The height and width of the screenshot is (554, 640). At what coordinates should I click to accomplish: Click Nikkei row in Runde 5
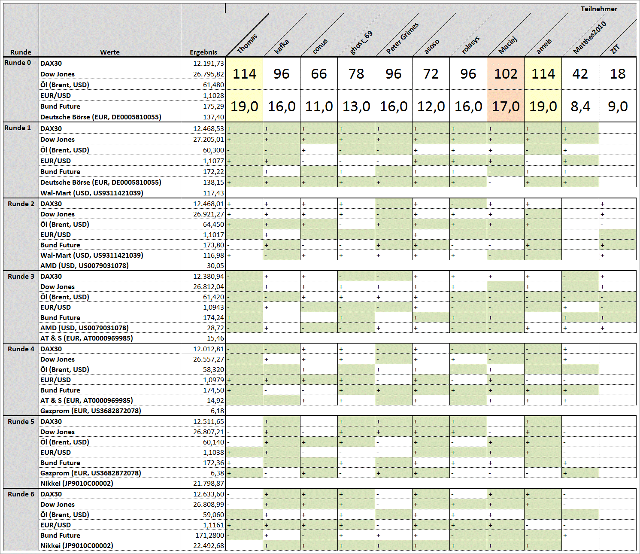tap(77, 483)
